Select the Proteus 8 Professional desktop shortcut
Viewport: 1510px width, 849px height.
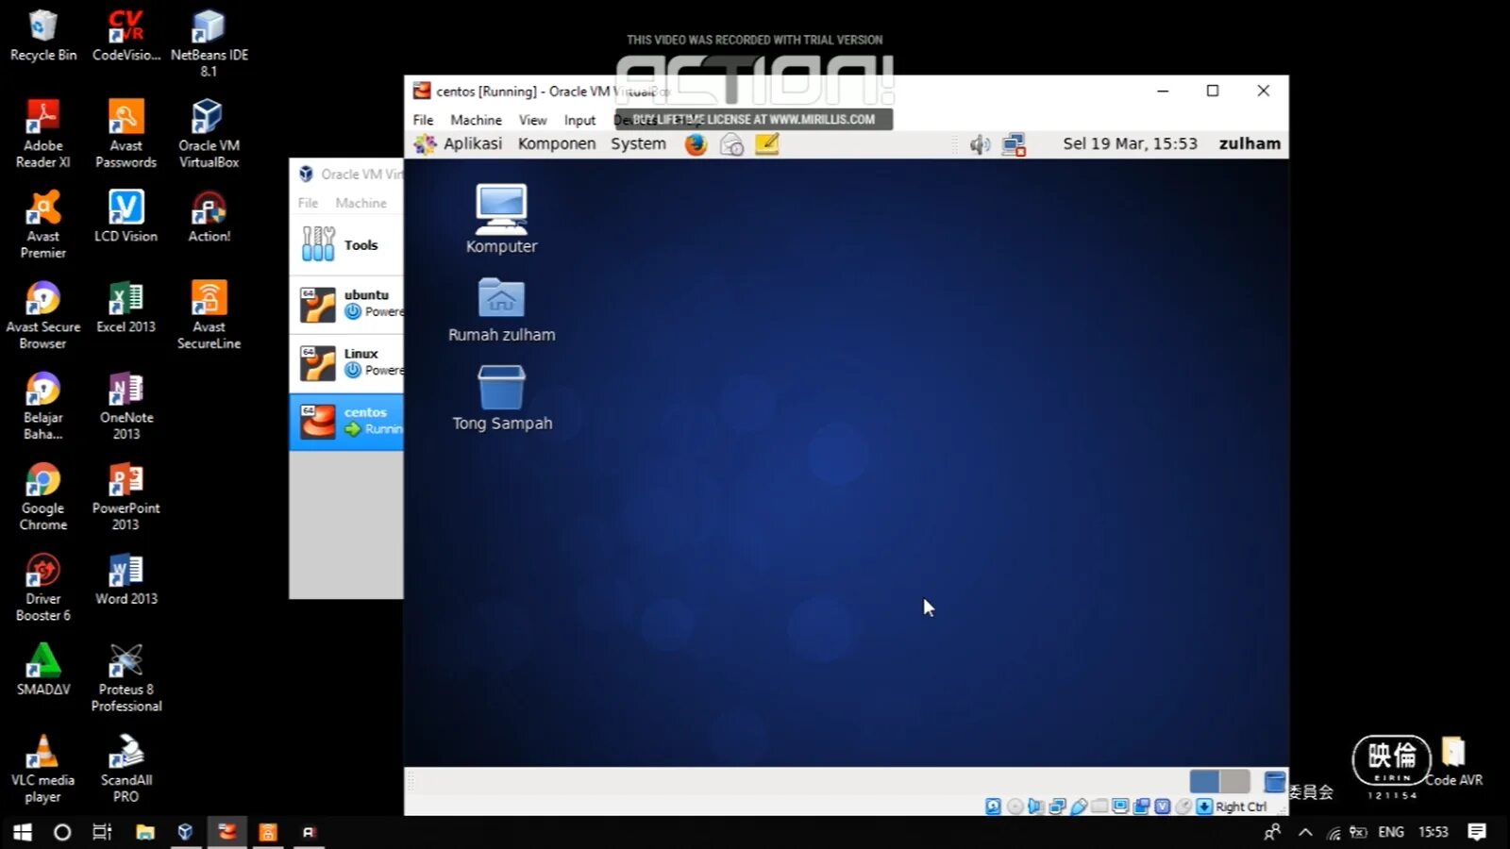pos(126,678)
